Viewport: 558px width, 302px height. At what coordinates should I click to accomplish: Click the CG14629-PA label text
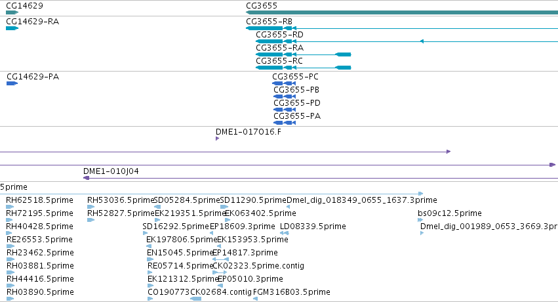click(33, 77)
